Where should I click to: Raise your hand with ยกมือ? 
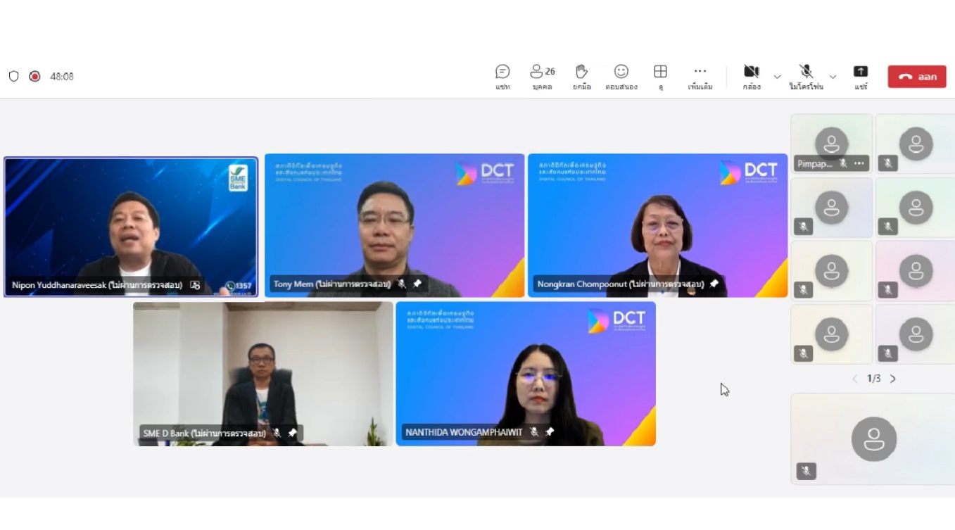coord(581,77)
